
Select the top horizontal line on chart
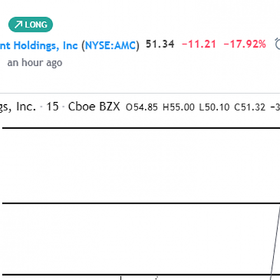click(x=141, y=128)
